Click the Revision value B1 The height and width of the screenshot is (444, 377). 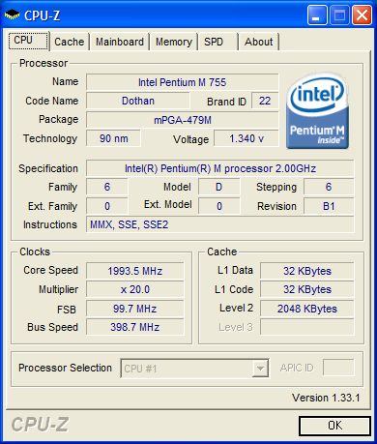tap(329, 206)
